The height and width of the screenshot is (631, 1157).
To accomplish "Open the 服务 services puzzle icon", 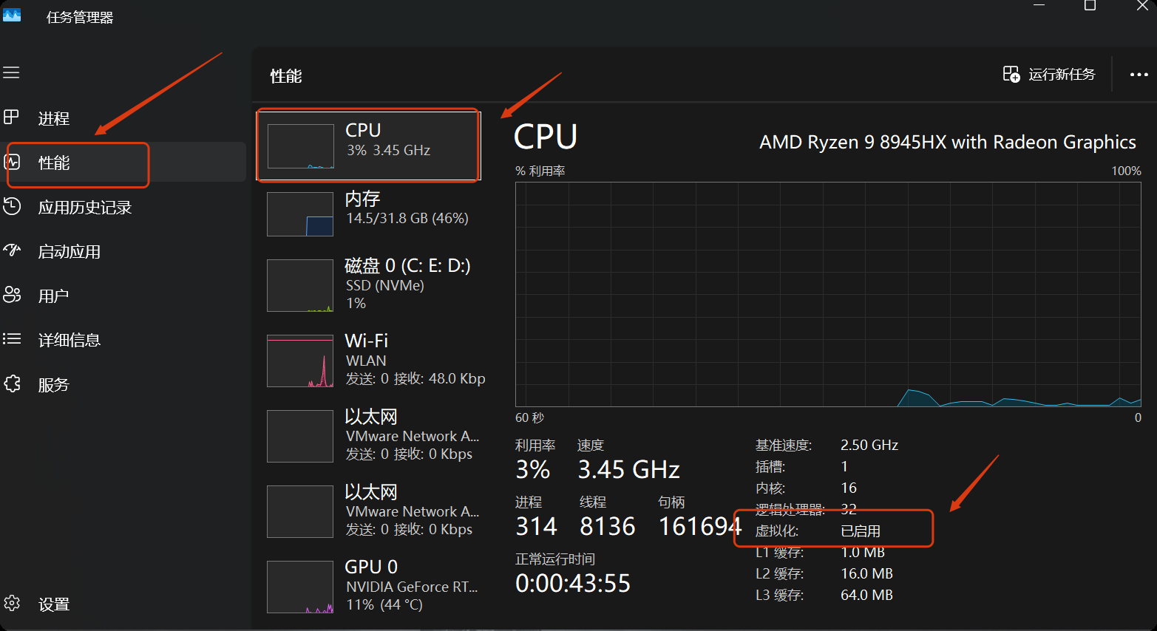I will click(x=12, y=383).
